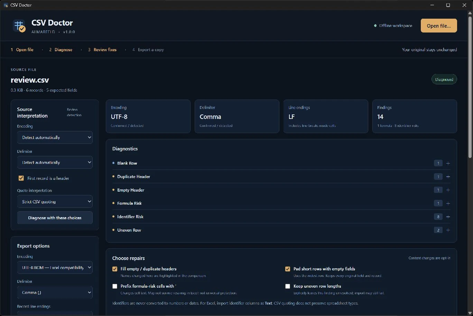
Task: Click the small app icon in the title bar
Action: pyautogui.click(x=6, y=5)
